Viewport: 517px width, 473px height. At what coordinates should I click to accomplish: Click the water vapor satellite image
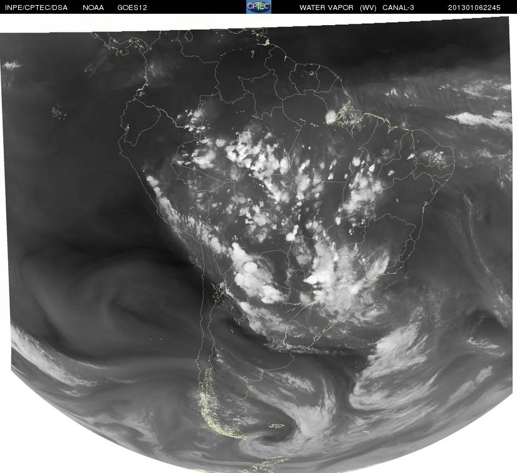click(x=258, y=244)
